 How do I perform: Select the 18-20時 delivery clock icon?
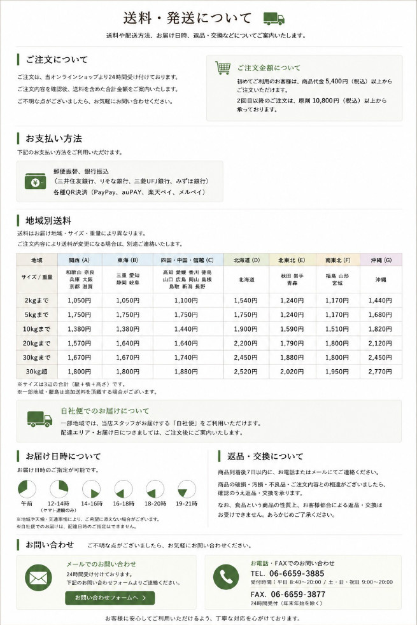coord(155,489)
